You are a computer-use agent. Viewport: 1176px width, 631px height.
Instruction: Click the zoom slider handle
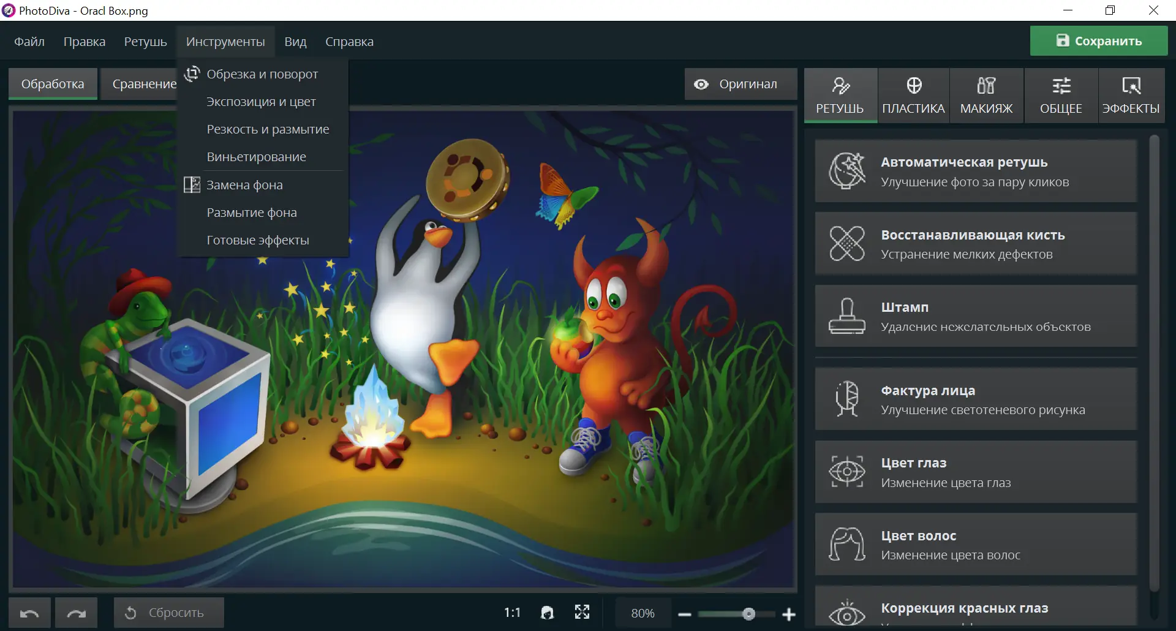tap(748, 614)
